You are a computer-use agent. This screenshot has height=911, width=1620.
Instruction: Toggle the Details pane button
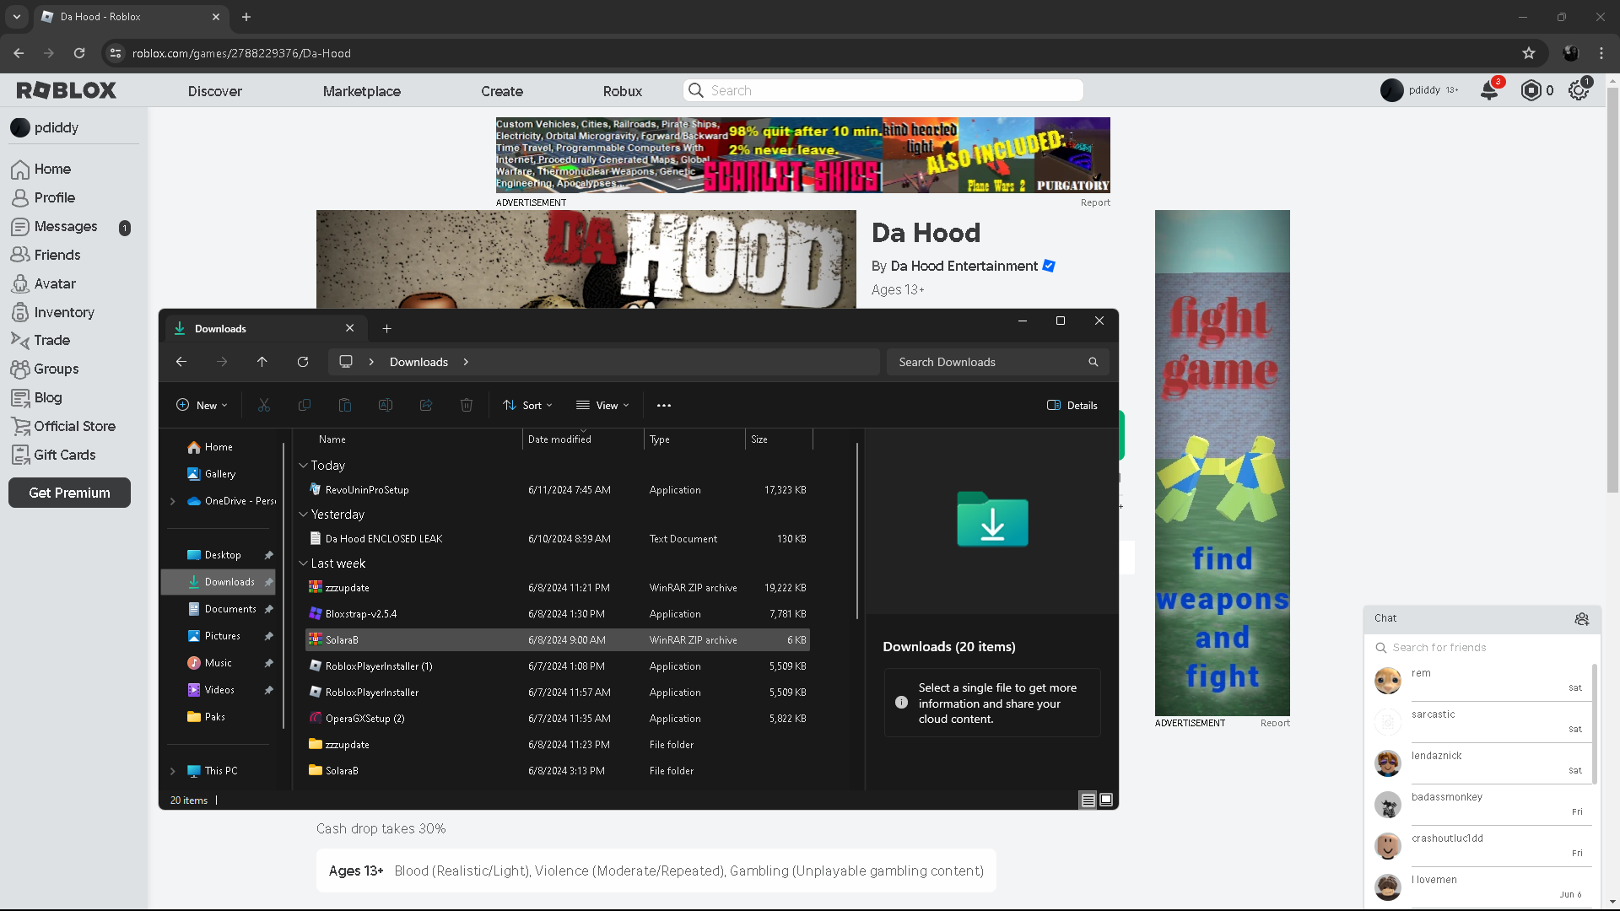(1072, 406)
